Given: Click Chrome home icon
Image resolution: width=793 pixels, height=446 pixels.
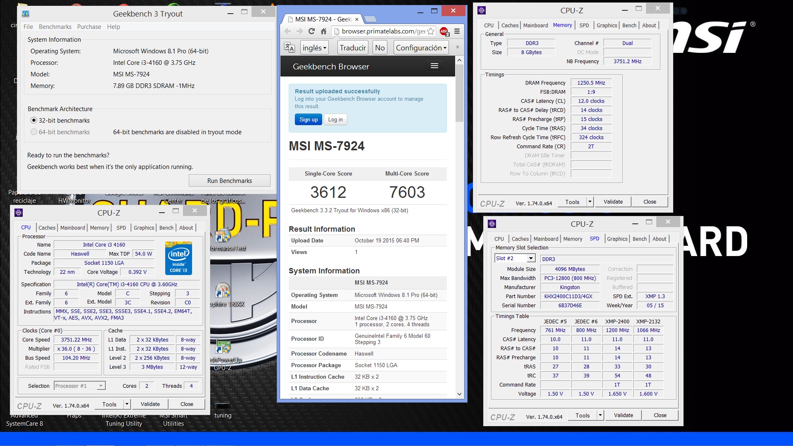Looking at the screenshot, I should click(323, 31).
